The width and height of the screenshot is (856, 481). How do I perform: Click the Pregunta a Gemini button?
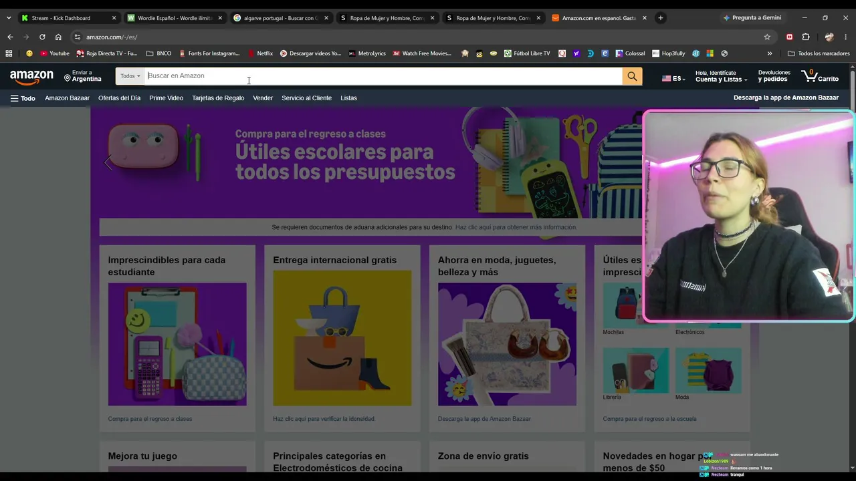752,18
